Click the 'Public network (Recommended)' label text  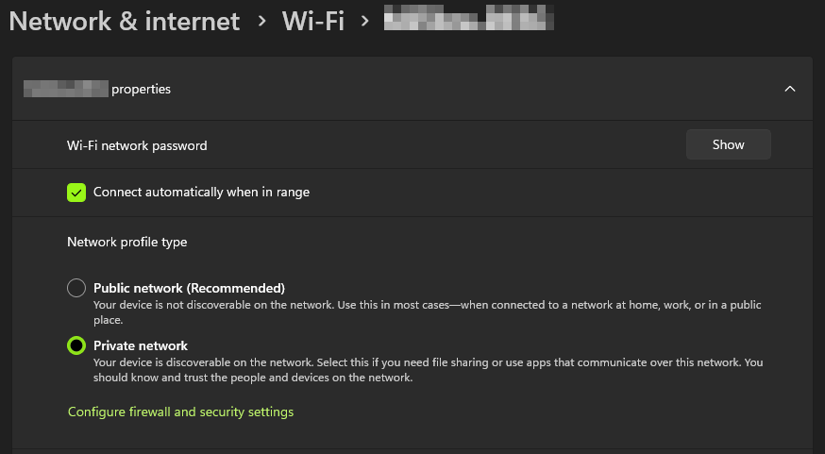point(189,288)
